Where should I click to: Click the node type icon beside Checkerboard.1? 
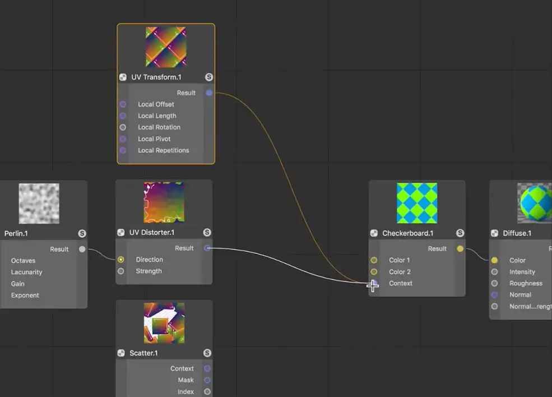374,233
